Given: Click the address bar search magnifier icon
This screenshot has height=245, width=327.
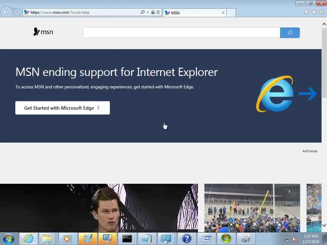Looking at the screenshot, I should coord(142,12).
